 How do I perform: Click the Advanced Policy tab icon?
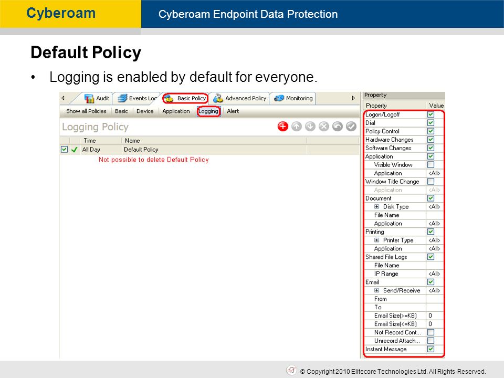click(218, 98)
